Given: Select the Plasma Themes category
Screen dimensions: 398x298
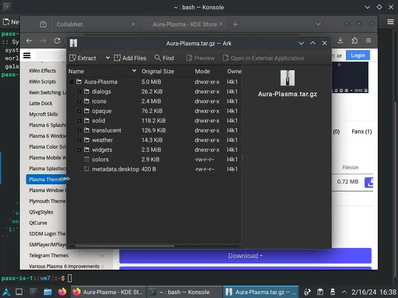Looking at the screenshot, I should point(46,179).
